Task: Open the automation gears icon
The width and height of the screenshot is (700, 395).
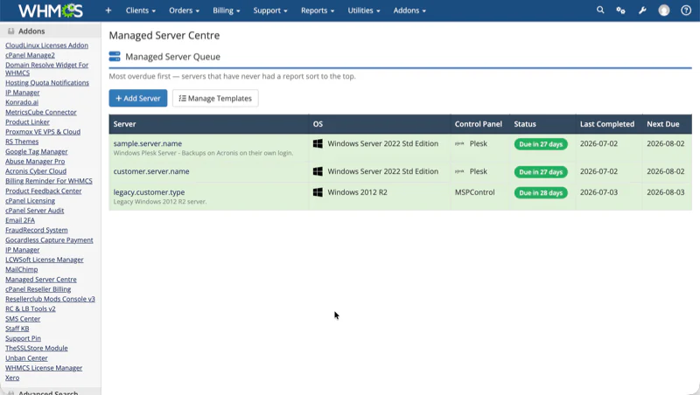Action: (620, 10)
